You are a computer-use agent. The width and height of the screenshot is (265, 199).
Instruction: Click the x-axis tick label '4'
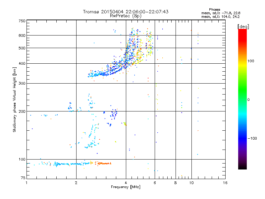(126, 183)
